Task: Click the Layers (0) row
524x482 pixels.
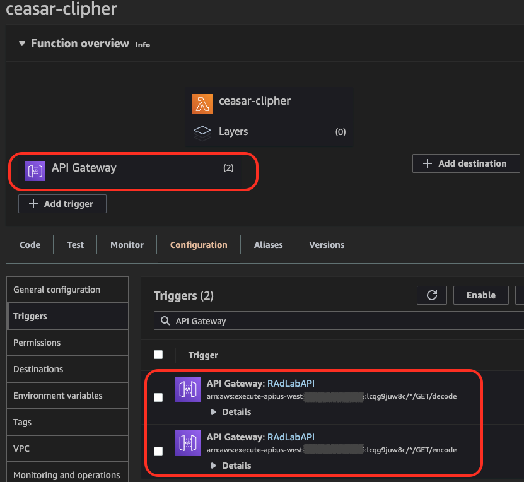Action: click(x=269, y=132)
